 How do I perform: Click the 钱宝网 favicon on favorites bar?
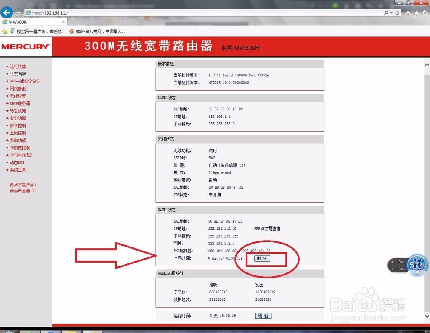(x=12, y=31)
